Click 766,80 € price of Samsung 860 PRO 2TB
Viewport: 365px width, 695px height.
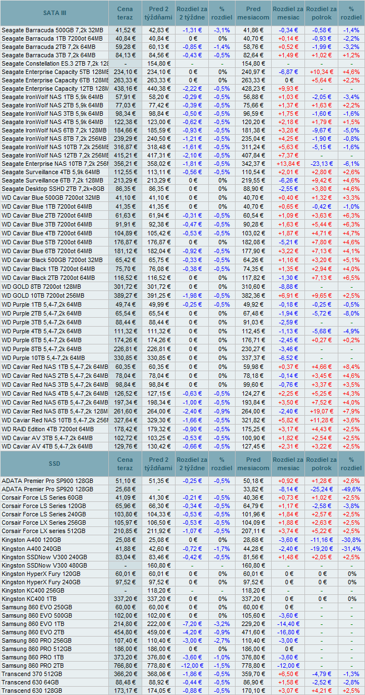126,666
